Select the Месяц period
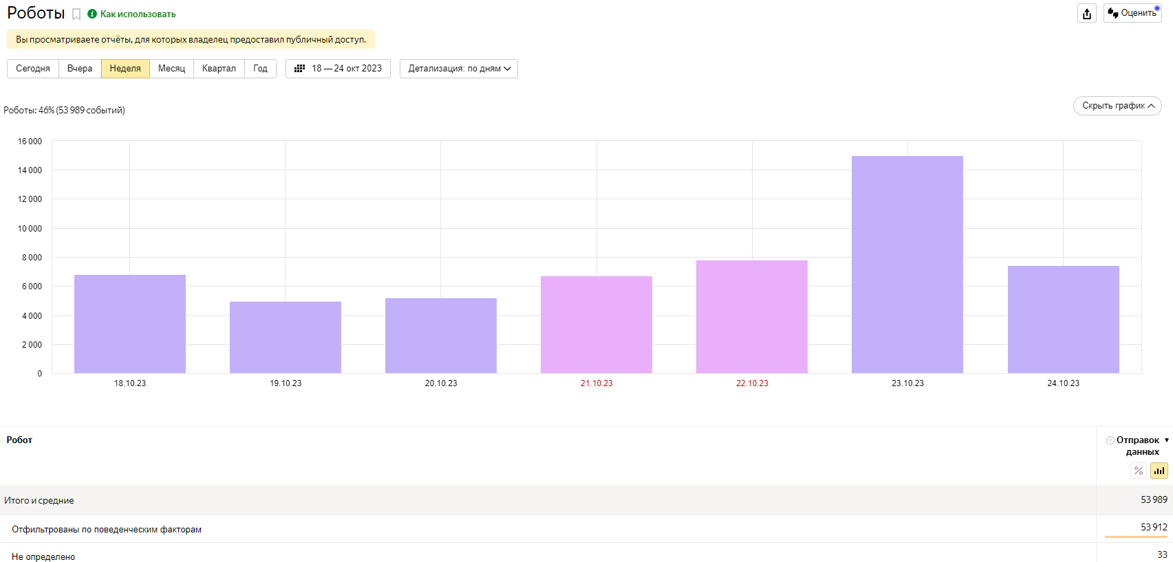 click(171, 69)
